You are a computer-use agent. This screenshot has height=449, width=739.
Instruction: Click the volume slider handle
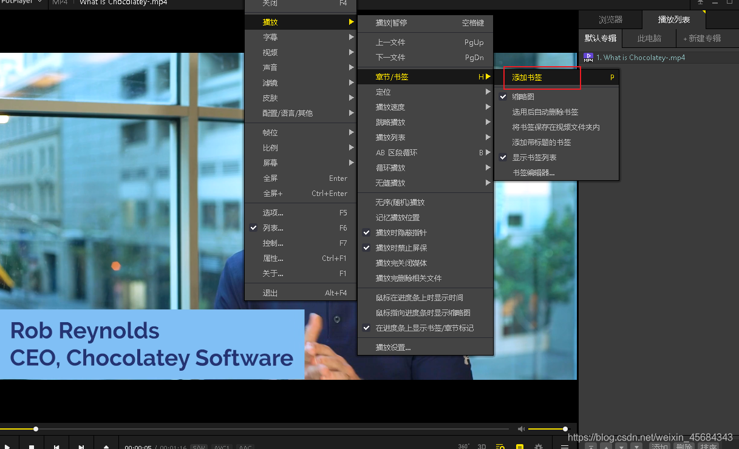click(x=565, y=429)
